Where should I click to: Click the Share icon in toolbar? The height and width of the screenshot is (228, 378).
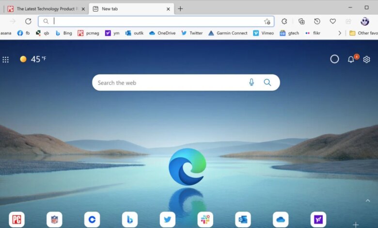[x=348, y=21]
